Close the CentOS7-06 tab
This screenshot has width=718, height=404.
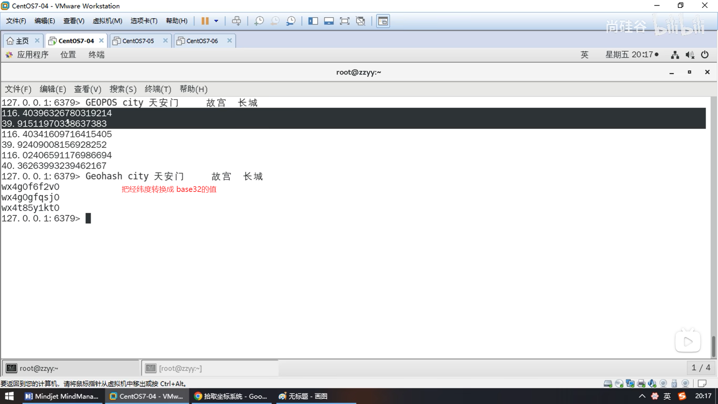pos(230,40)
